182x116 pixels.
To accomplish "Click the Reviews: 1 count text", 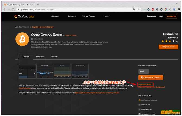I will pyautogui.click(x=173, y=37).
